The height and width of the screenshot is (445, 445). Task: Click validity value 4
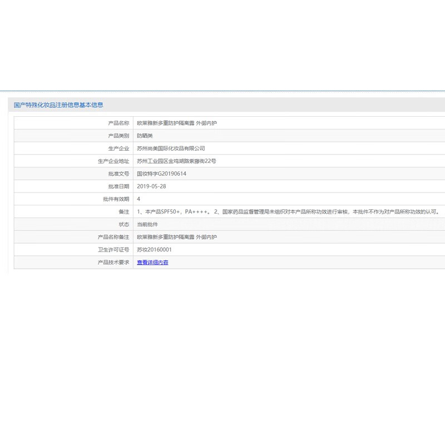(x=139, y=199)
